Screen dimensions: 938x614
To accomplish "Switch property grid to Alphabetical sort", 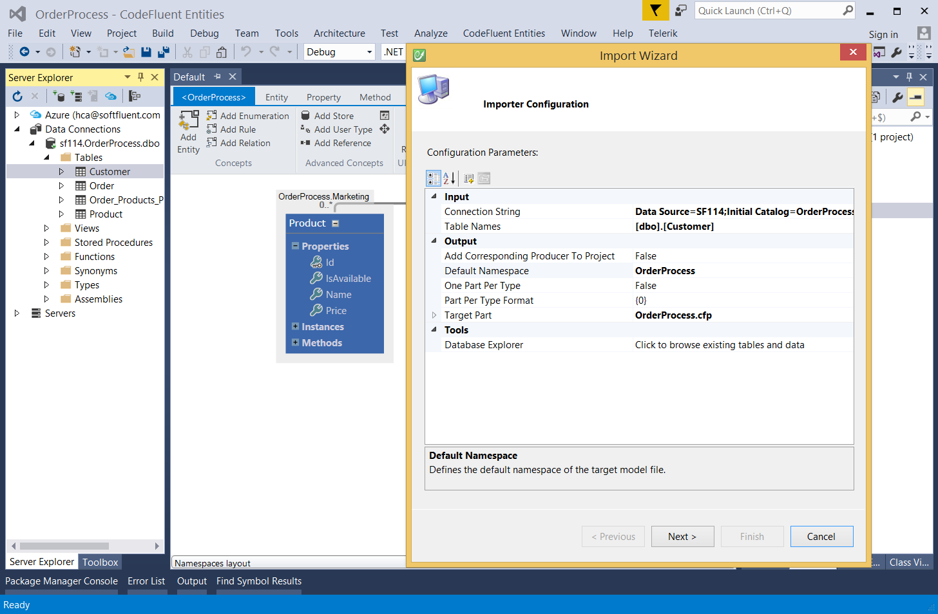I will 449,178.
